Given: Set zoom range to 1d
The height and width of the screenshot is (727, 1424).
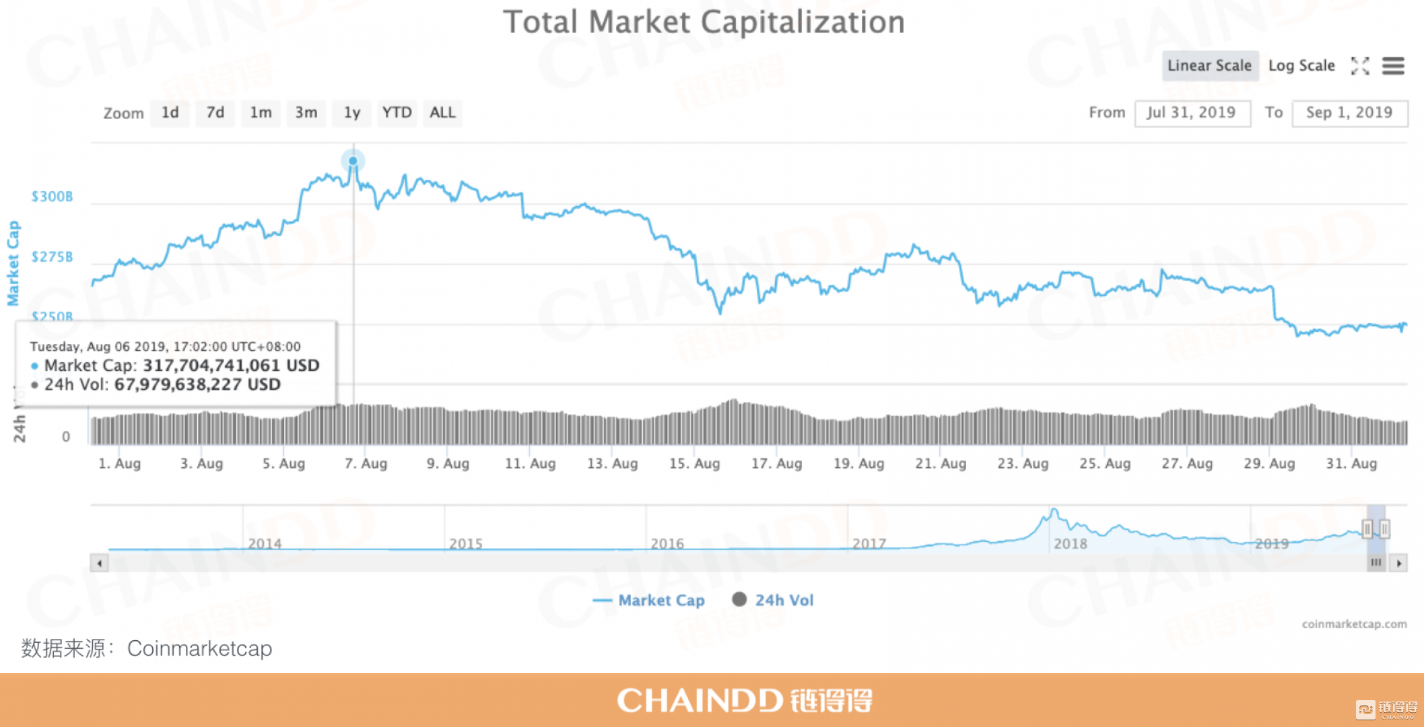Looking at the screenshot, I should (170, 113).
